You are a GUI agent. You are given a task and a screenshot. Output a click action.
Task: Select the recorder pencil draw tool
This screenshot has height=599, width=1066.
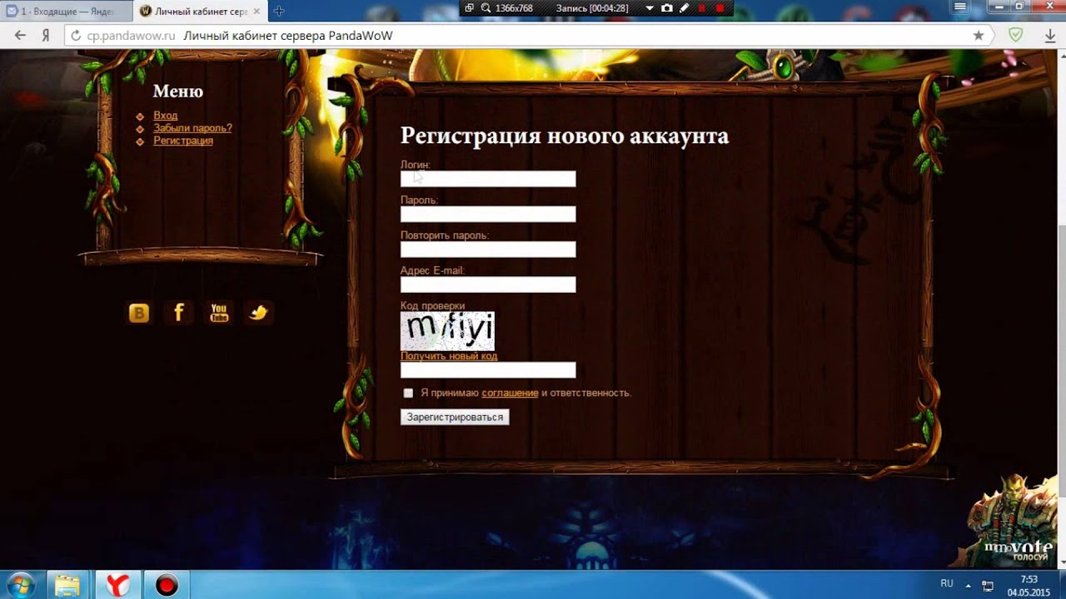[685, 7]
